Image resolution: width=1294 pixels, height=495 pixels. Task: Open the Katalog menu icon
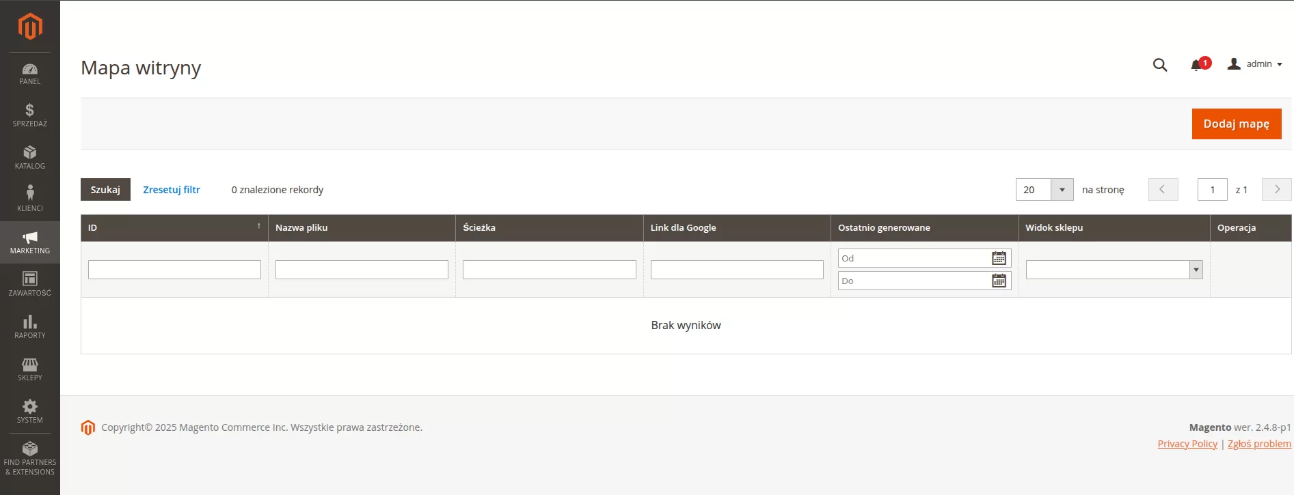[x=30, y=158]
